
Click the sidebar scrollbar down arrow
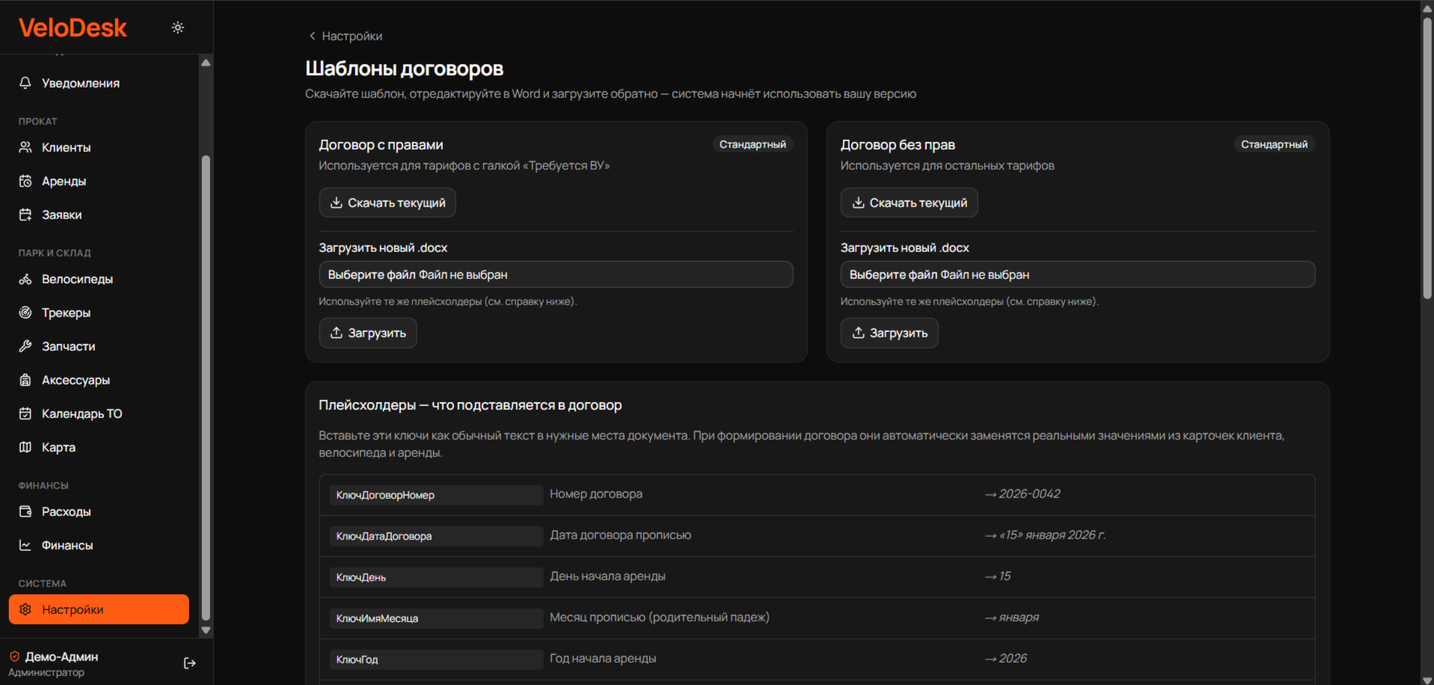tap(206, 630)
